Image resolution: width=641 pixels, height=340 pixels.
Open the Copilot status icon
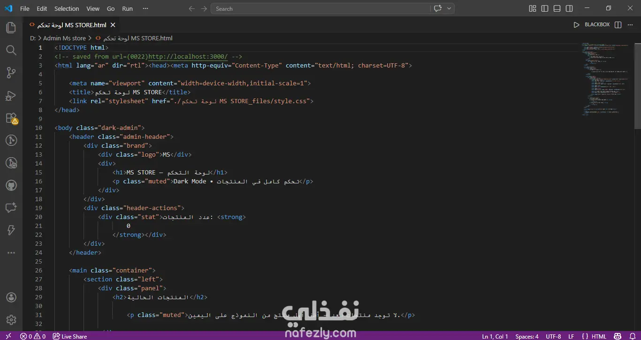pyautogui.click(x=618, y=336)
